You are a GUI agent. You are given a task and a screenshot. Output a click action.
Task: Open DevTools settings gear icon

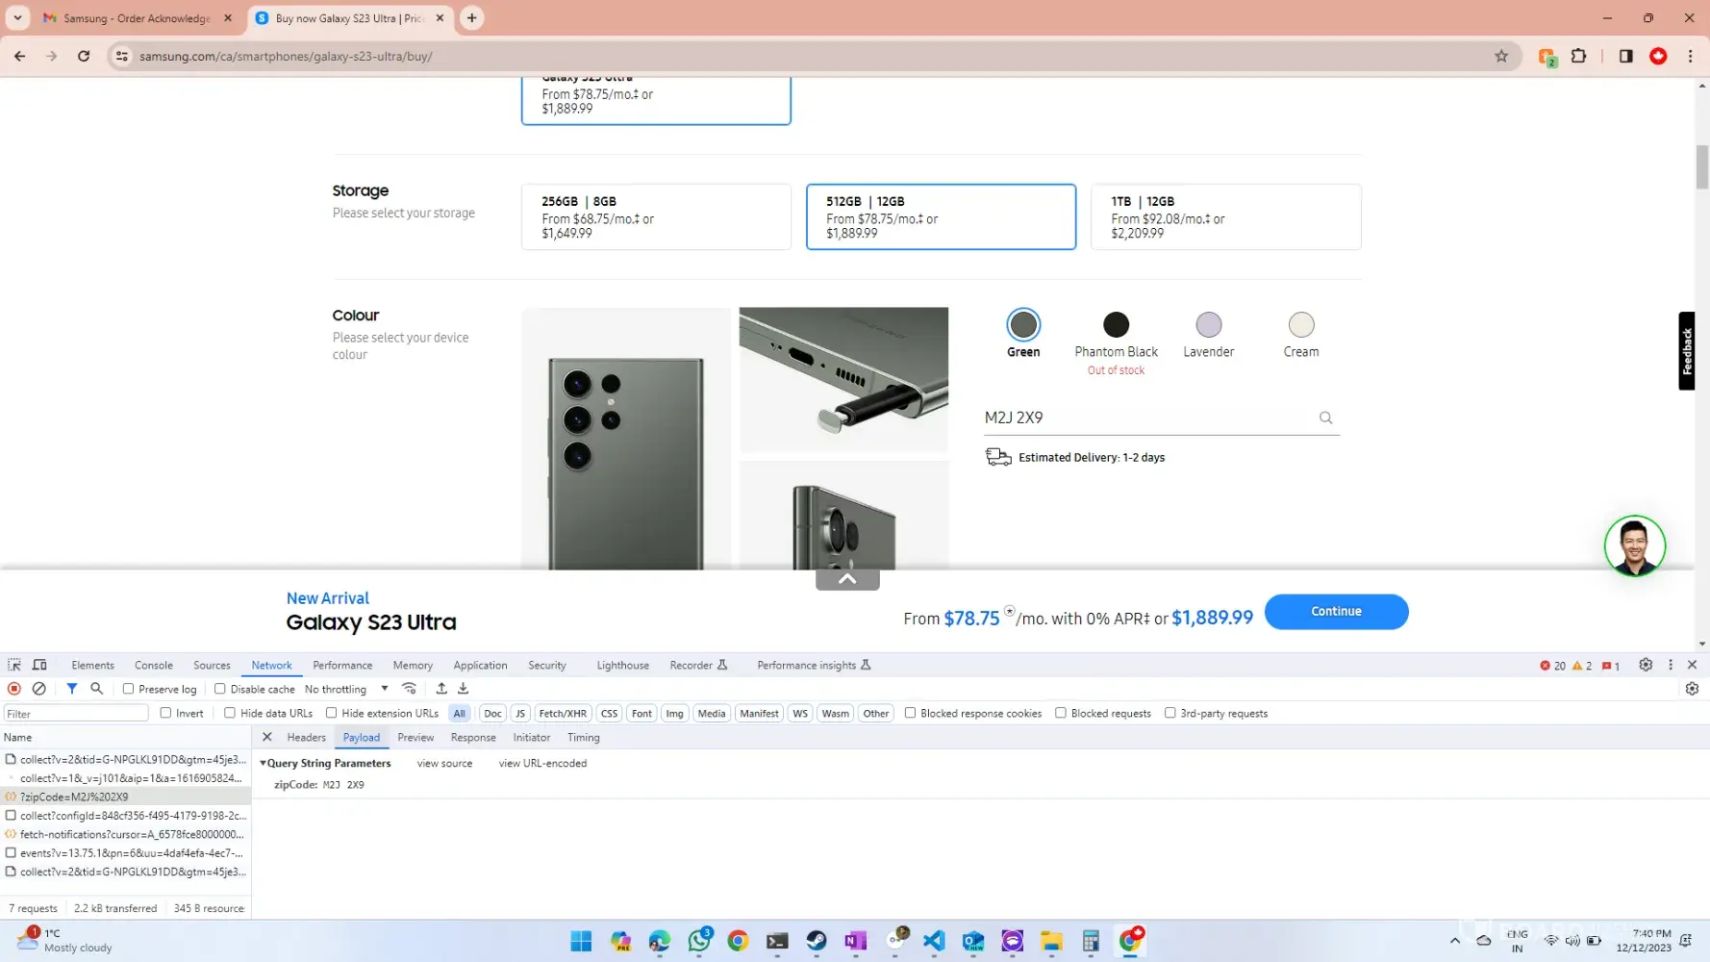pos(1646,665)
